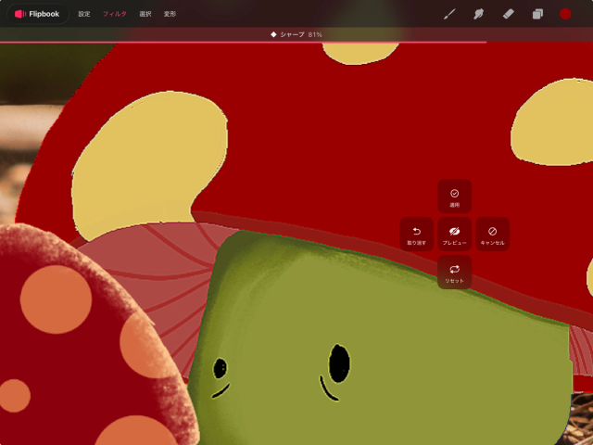Open the 変形 menu
The height and width of the screenshot is (445, 593).
170,14
